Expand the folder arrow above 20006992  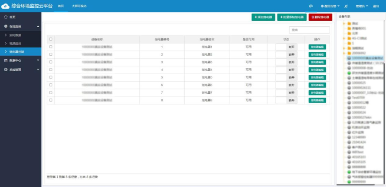[344, 48]
